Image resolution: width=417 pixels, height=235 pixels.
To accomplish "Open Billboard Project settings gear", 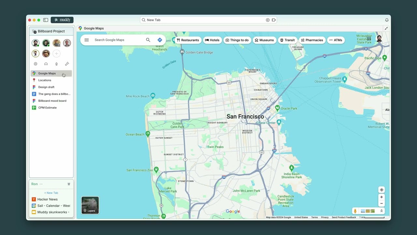I will click(36, 64).
